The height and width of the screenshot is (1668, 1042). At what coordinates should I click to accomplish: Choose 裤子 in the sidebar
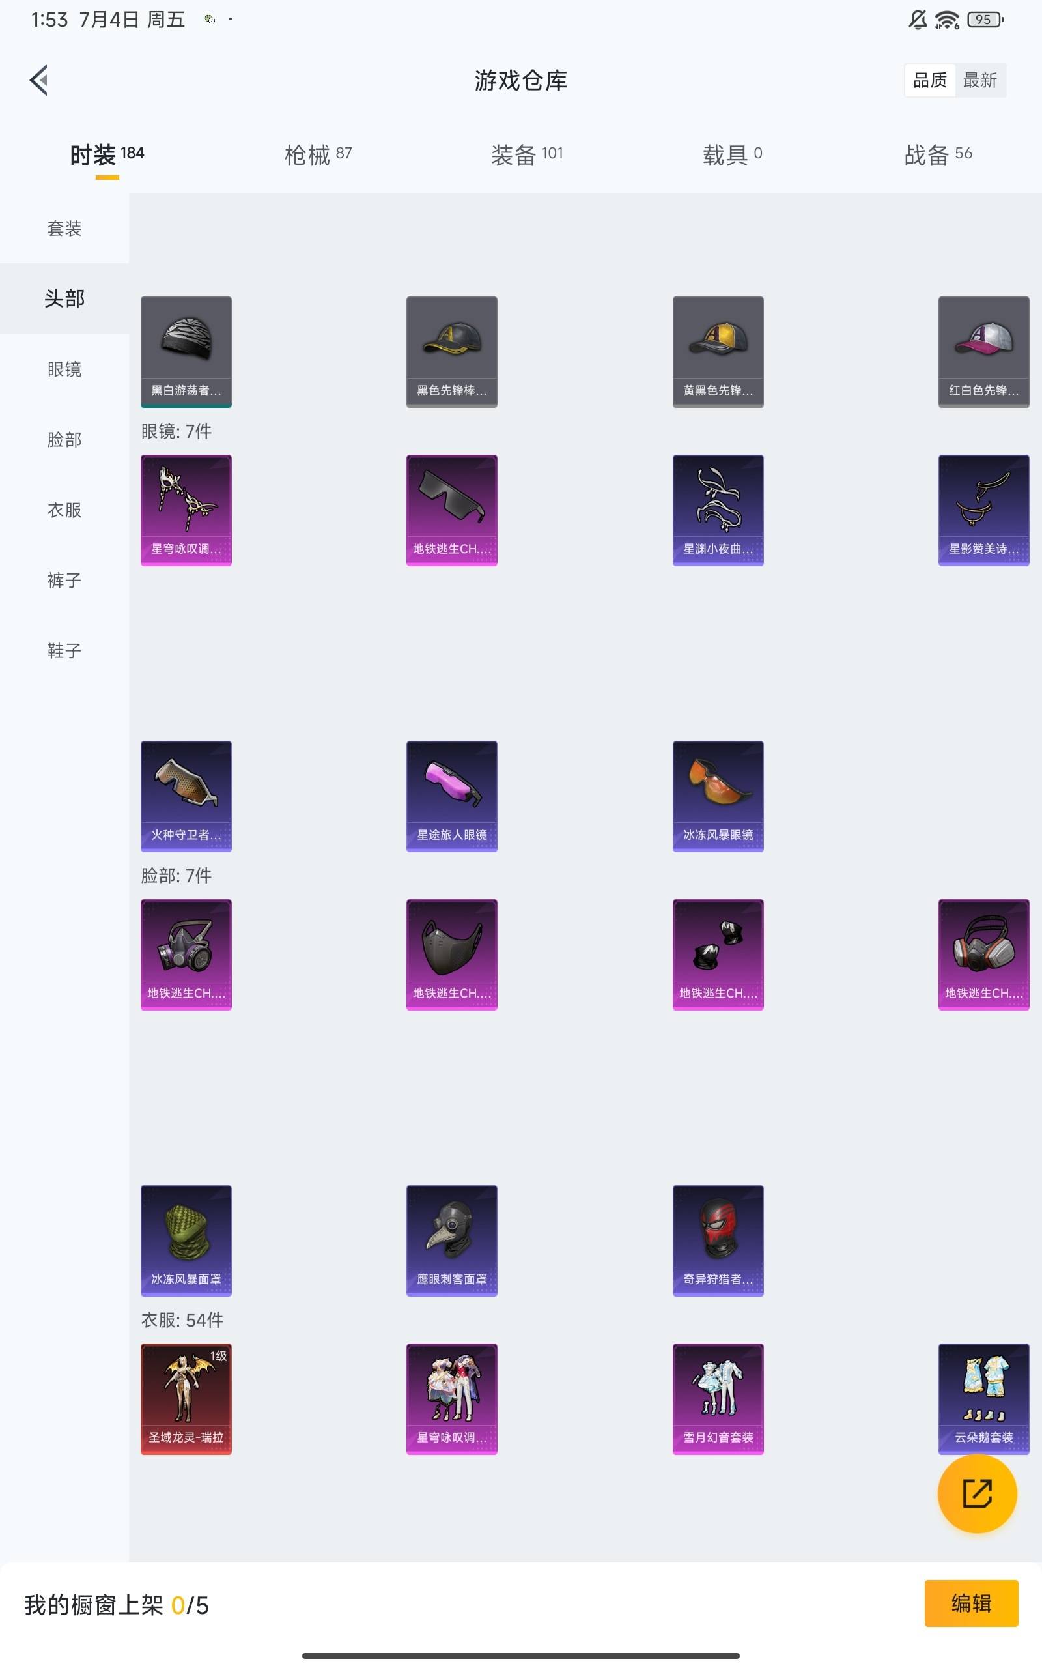(64, 581)
